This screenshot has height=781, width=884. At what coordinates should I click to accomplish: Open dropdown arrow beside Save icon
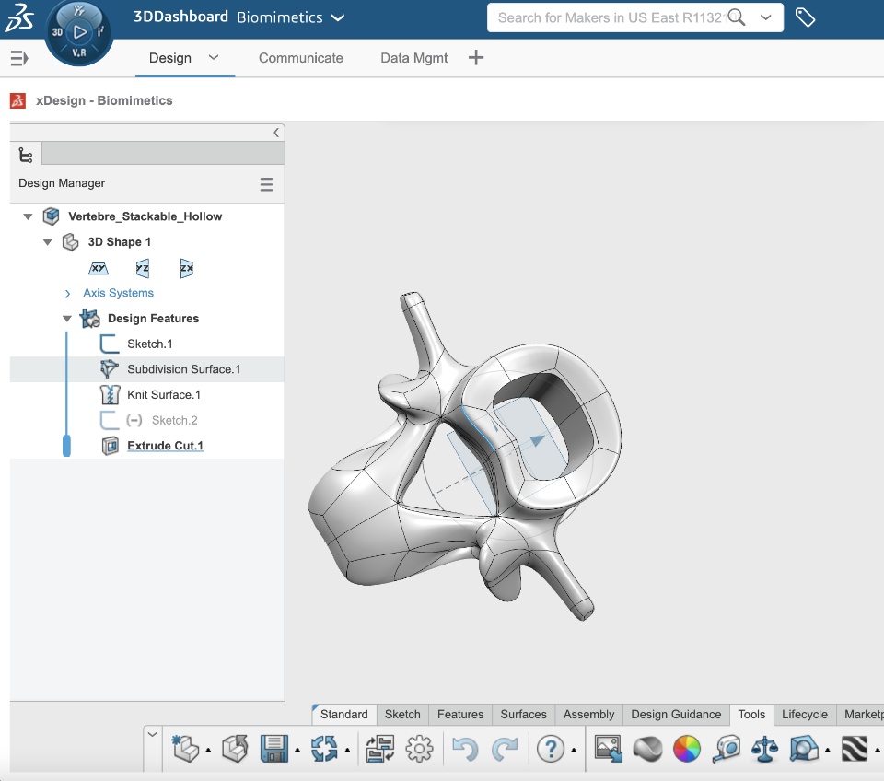pos(297,750)
